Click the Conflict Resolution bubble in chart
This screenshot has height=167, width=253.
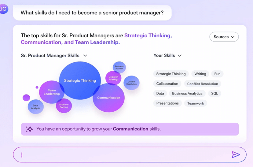coord(131,83)
